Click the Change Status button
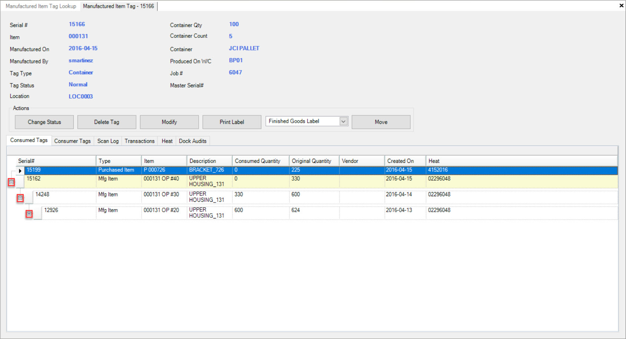 (44, 122)
